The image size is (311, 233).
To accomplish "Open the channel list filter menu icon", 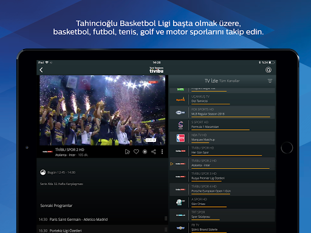I will click(x=270, y=81).
